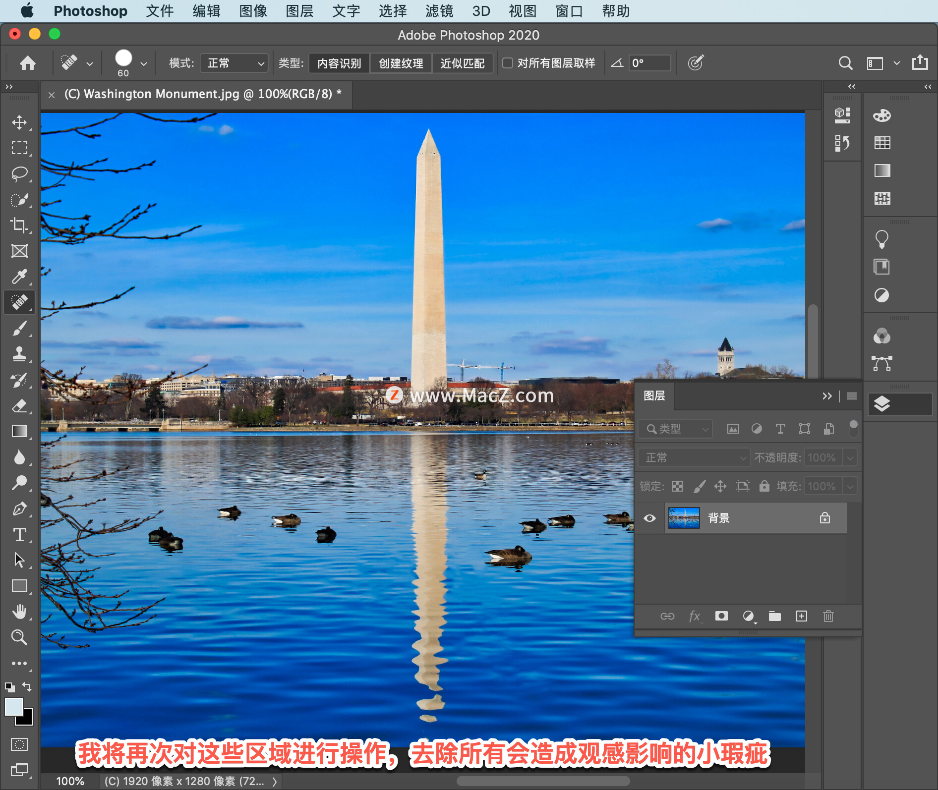The width and height of the screenshot is (938, 790).
Task: Expand the document status bar arrow
Action: 275,782
